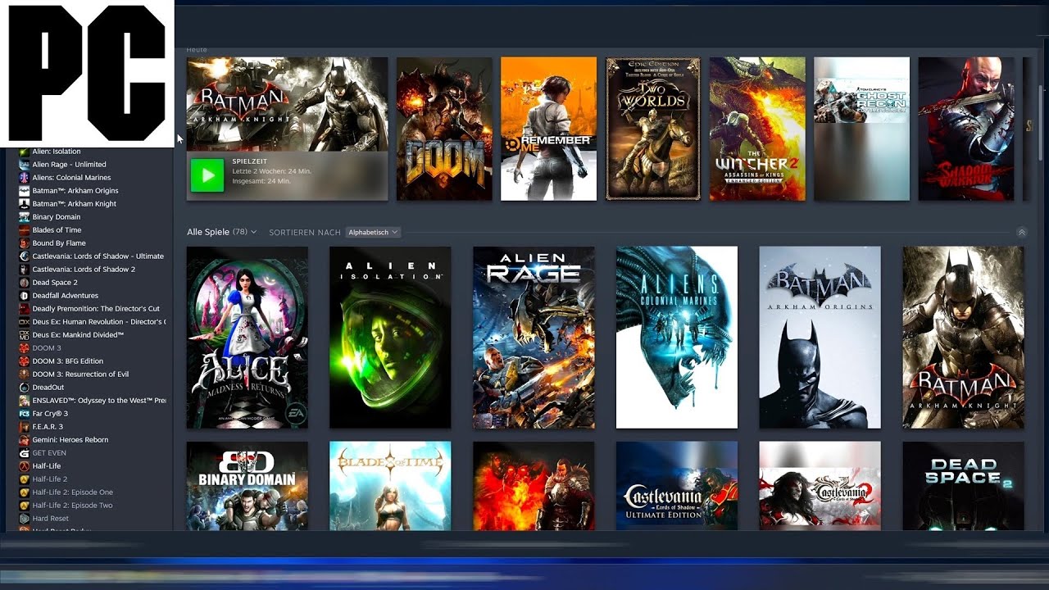The image size is (1049, 590).
Task: Select 'Half-Life 2: Episode One' in list
Action: (73, 492)
